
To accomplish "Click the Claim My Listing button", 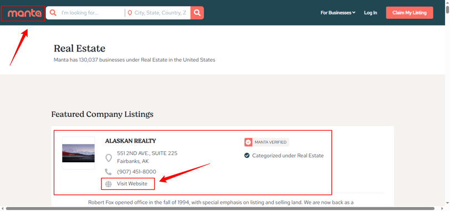I will pos(410,13).
